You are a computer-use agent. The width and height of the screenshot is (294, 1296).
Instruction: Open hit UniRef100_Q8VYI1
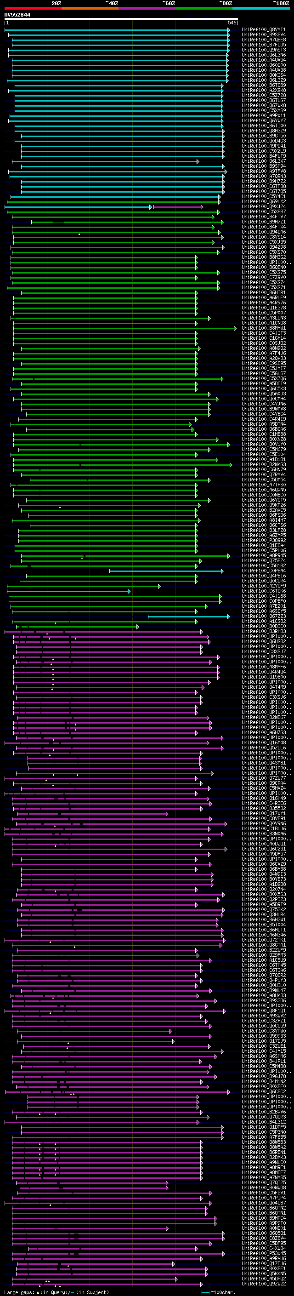coord(264,30)
